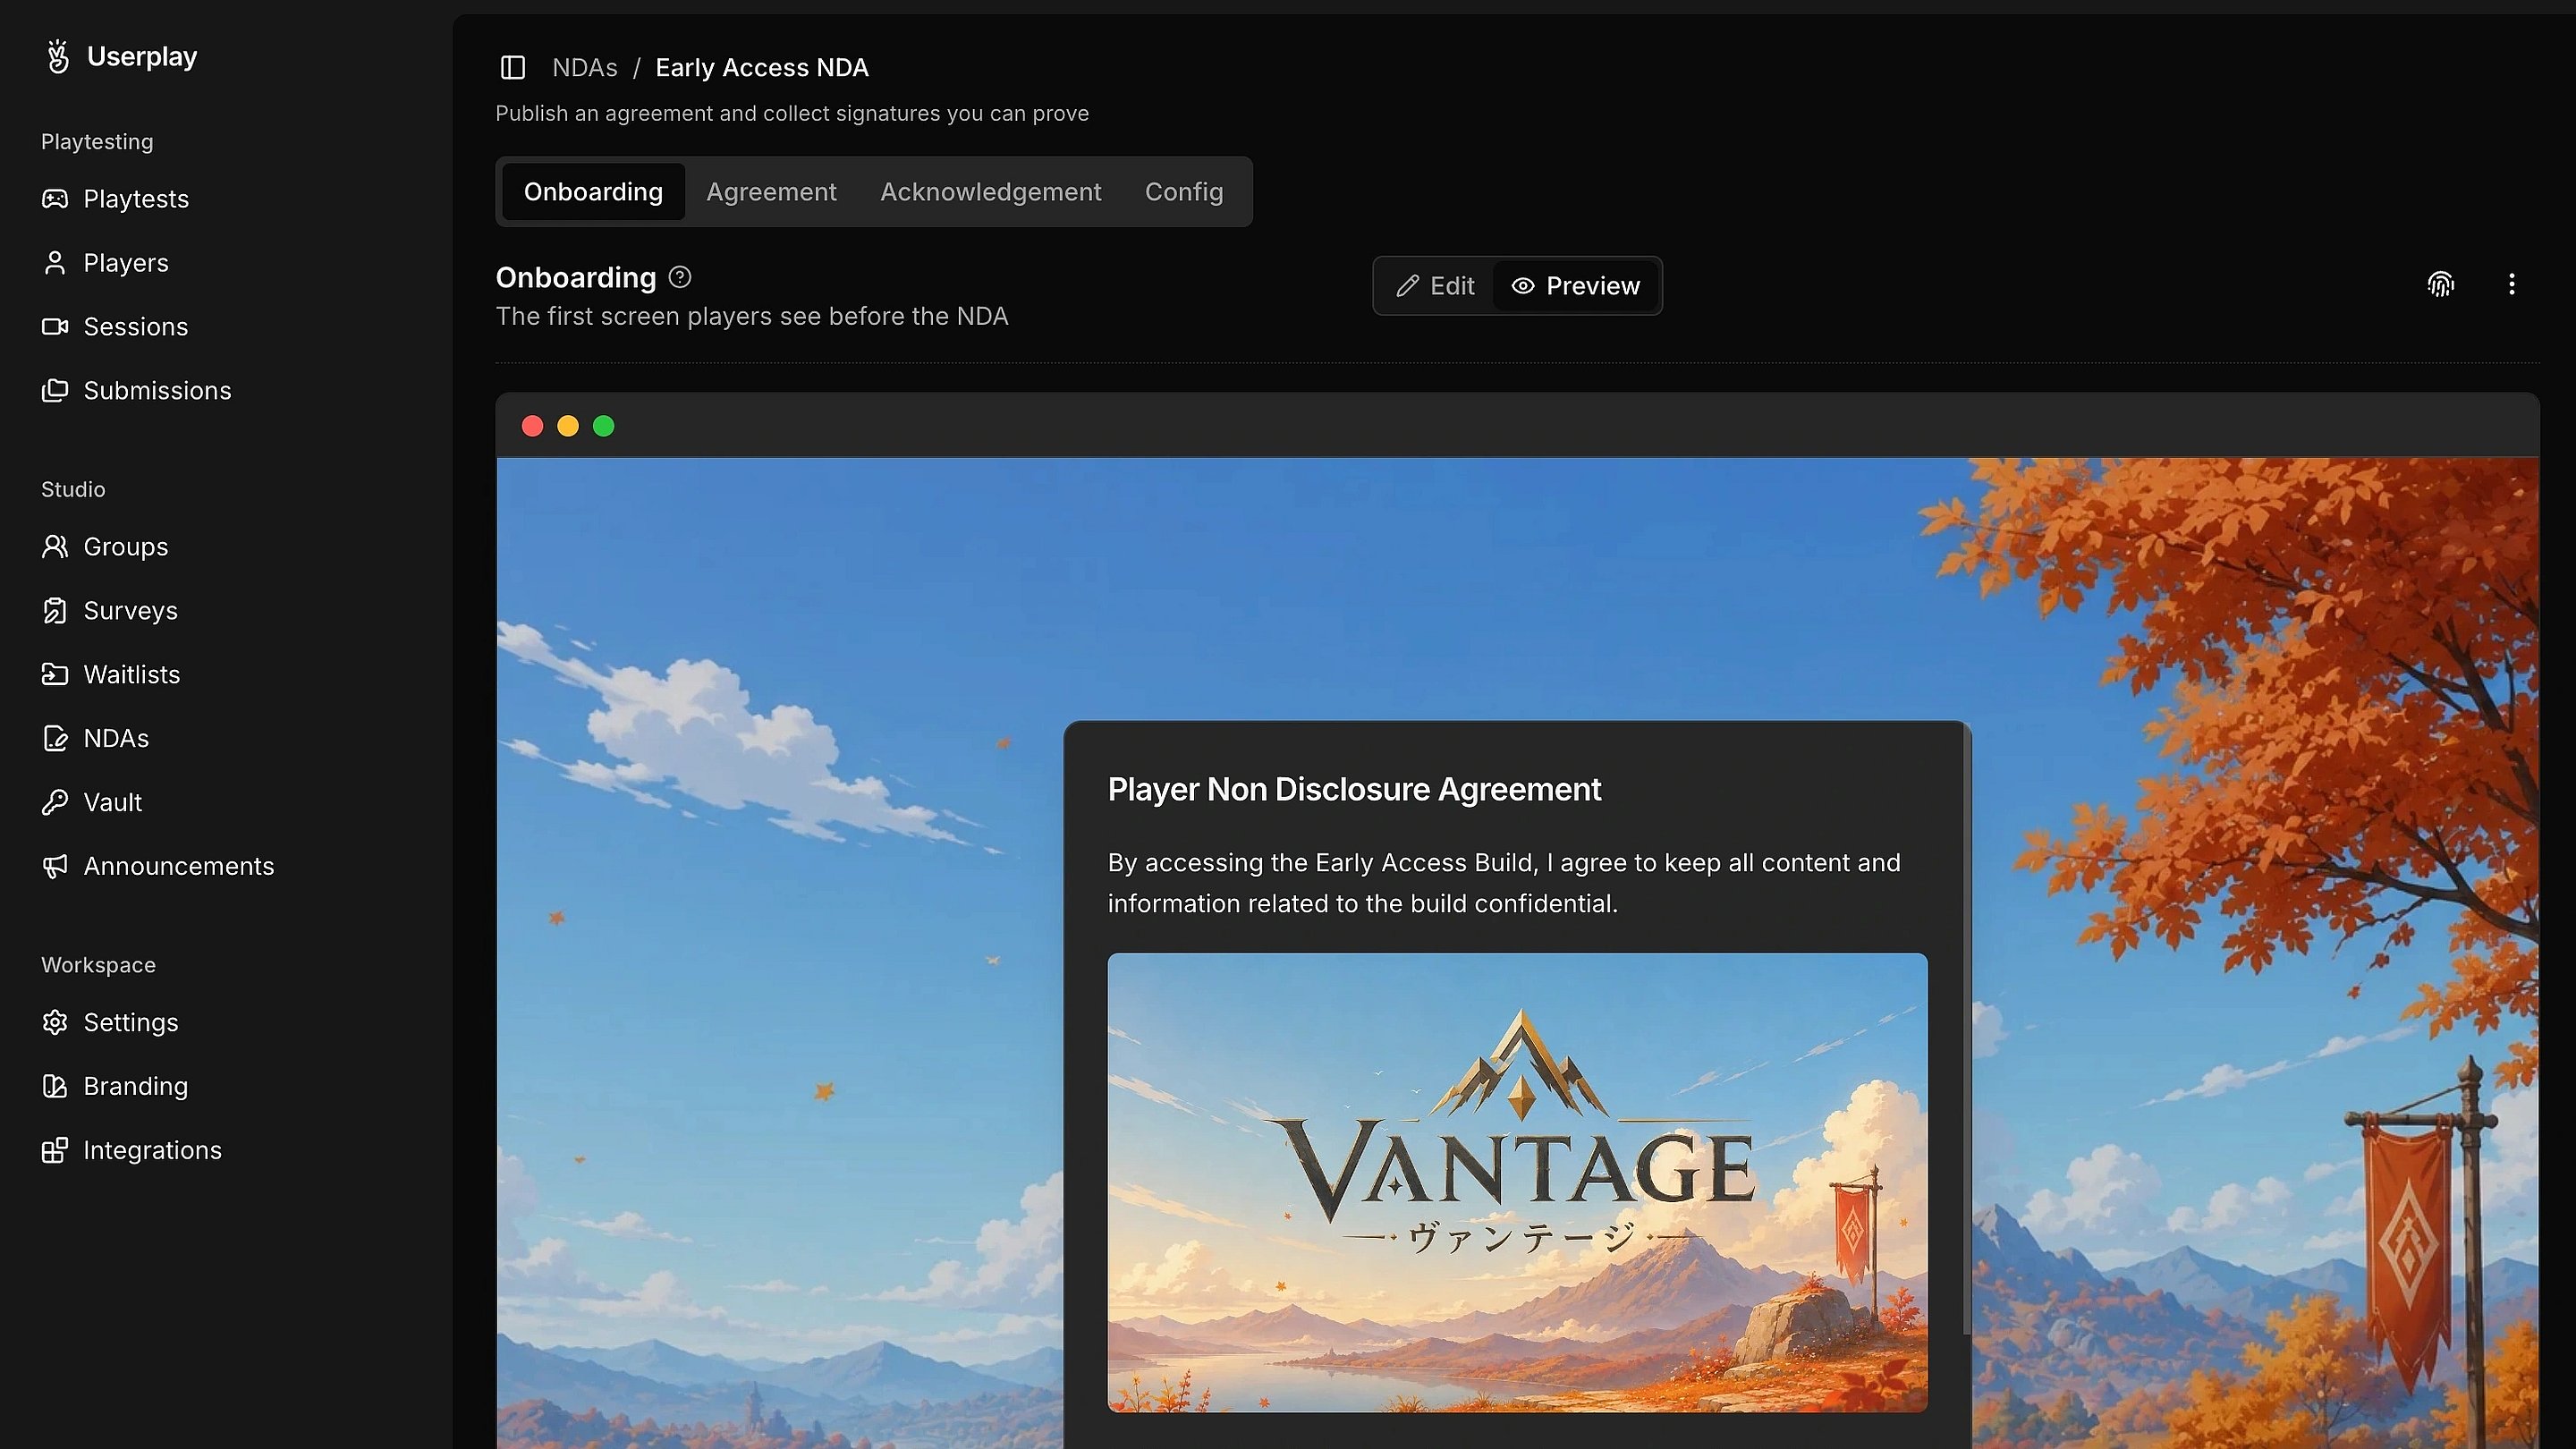
Task: Open the three-dot more options menu
Action: (2512, 285)
